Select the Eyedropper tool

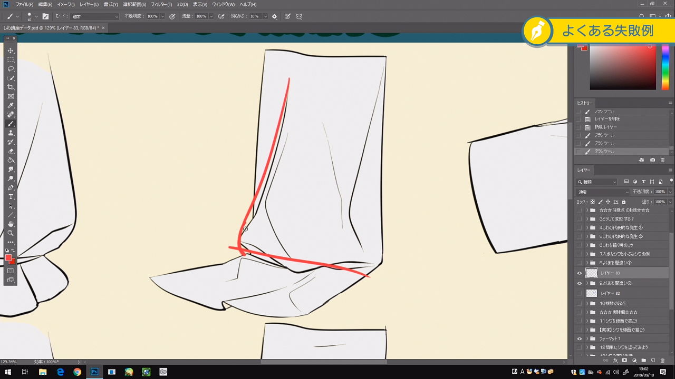click(11, 105)
